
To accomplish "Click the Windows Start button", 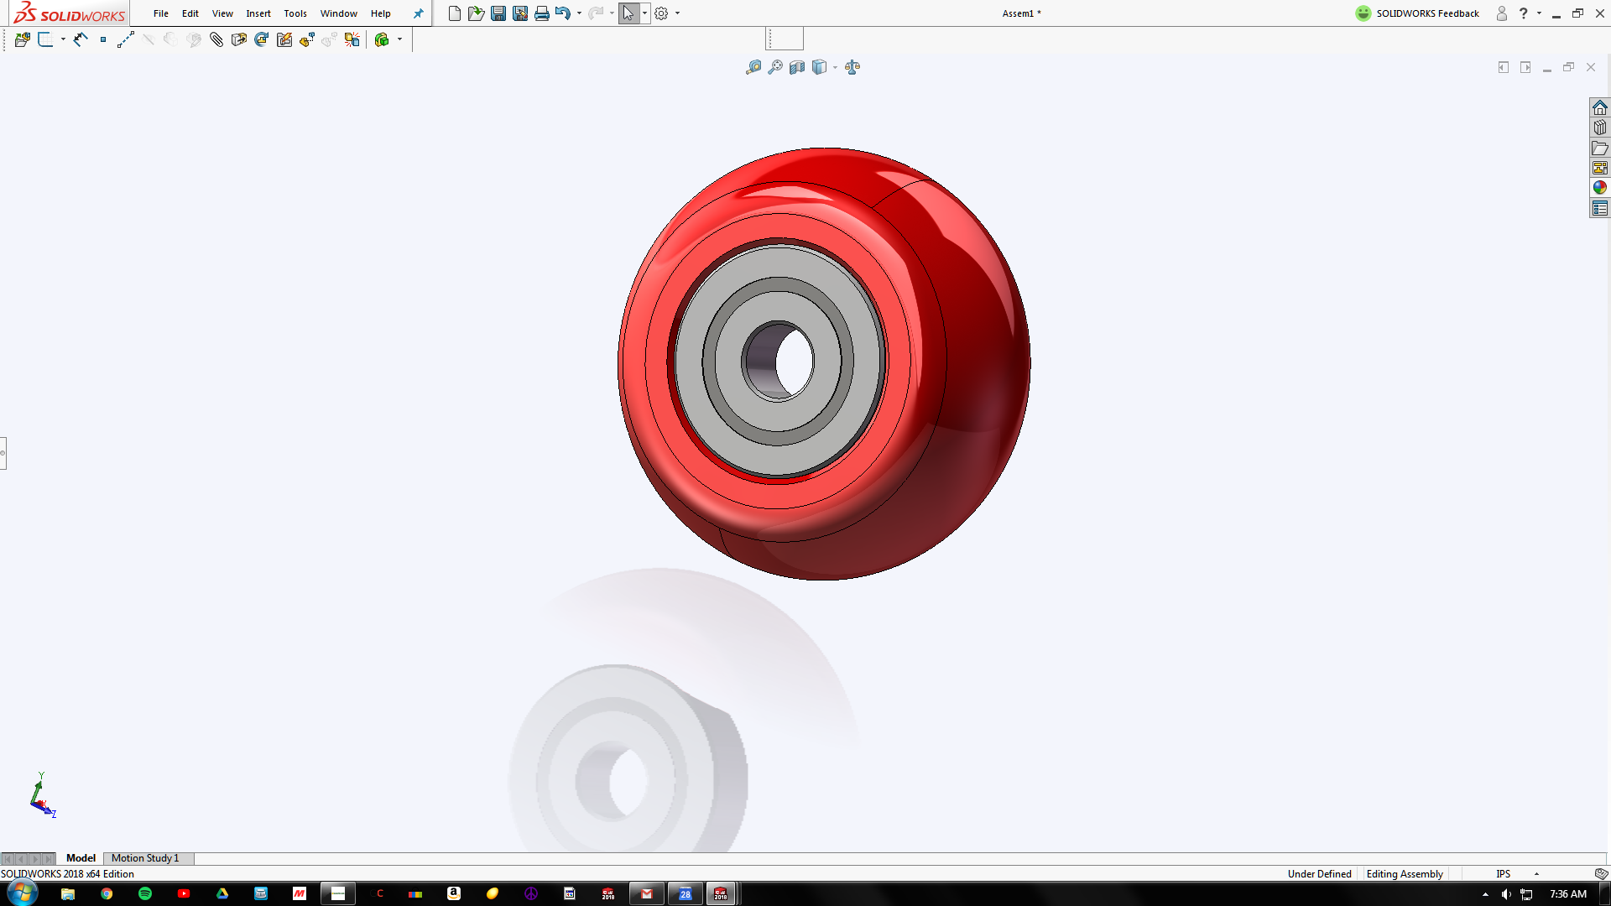I will click(23, 893).
